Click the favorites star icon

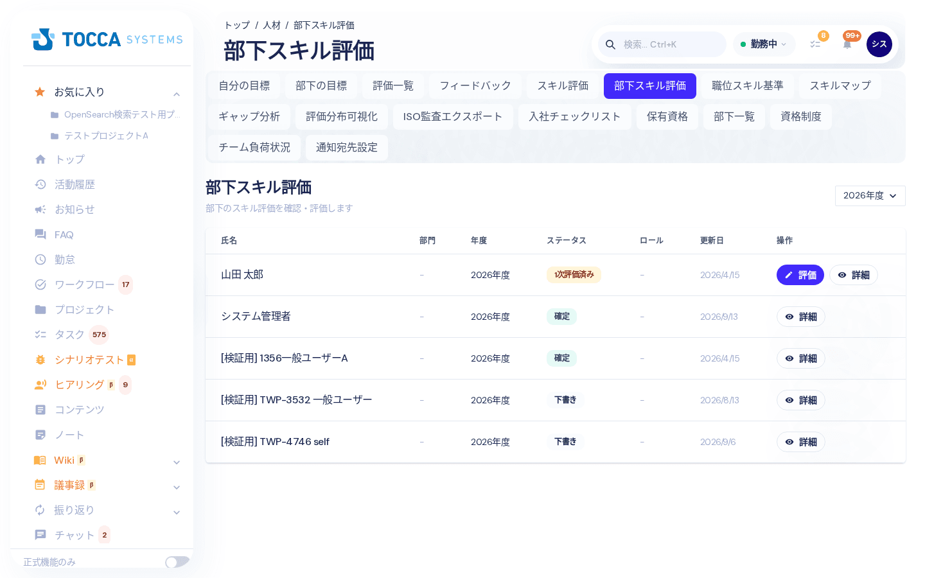coord(40,92)
